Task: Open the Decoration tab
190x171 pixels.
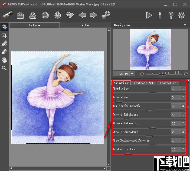Action: tap(168, 83)
